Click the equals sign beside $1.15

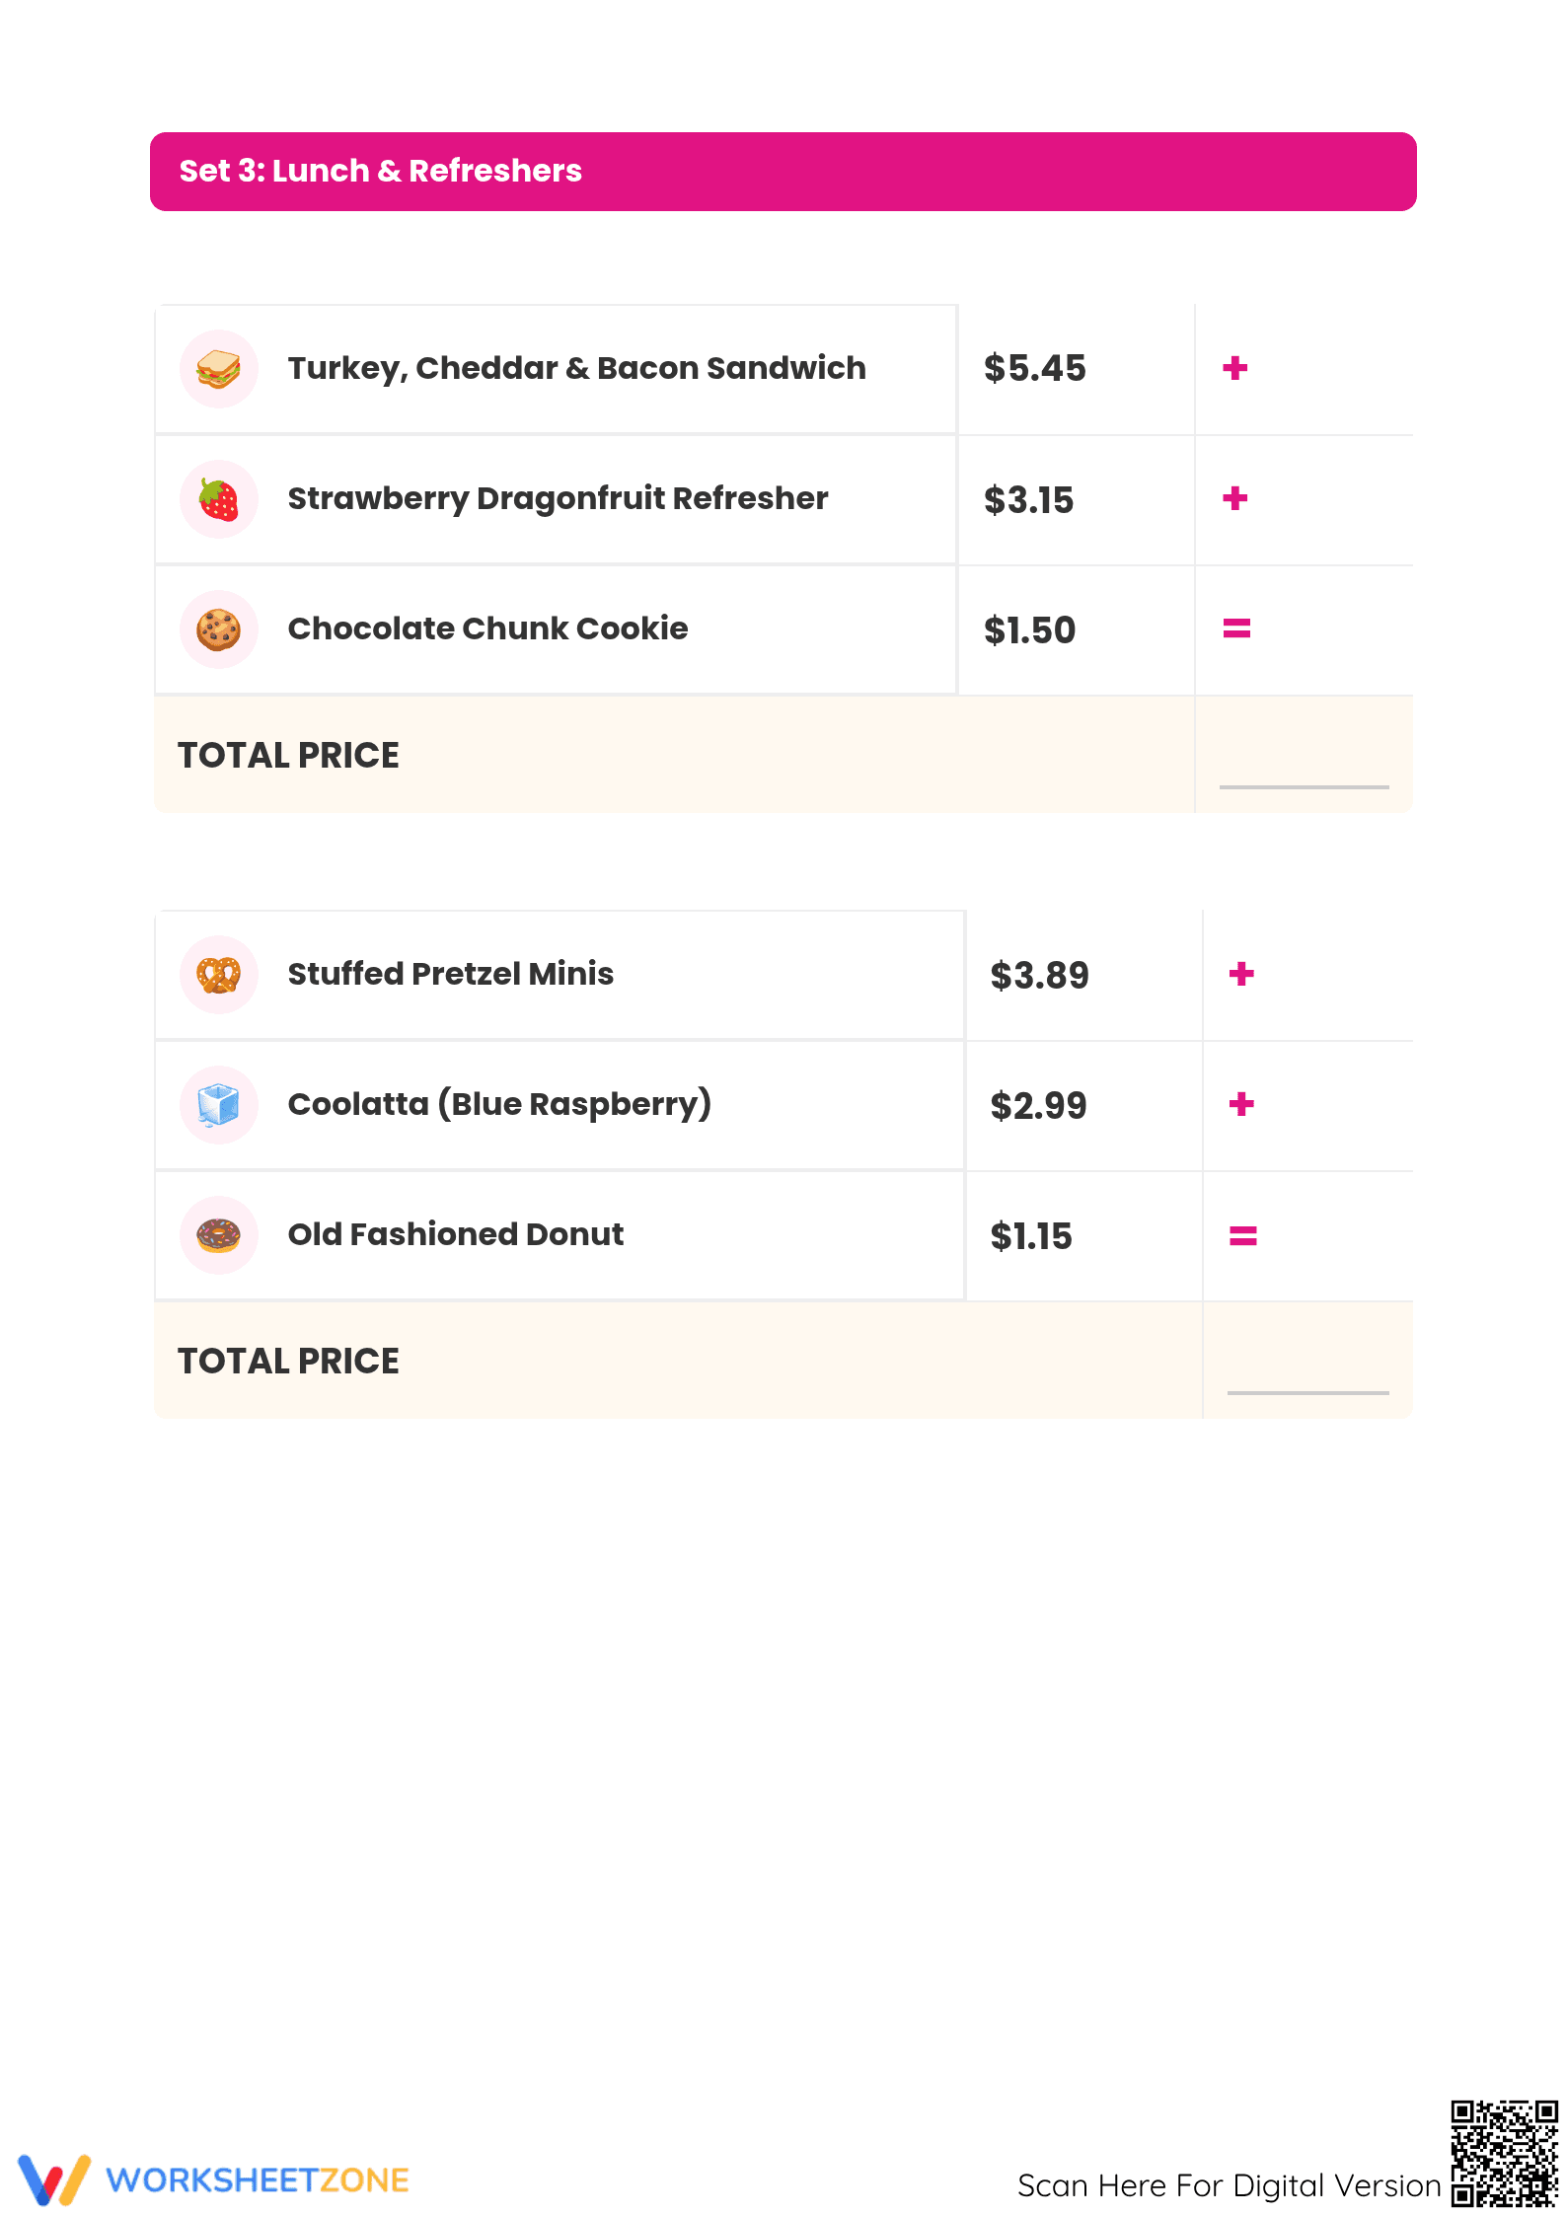click(x=1242, y=1235)
